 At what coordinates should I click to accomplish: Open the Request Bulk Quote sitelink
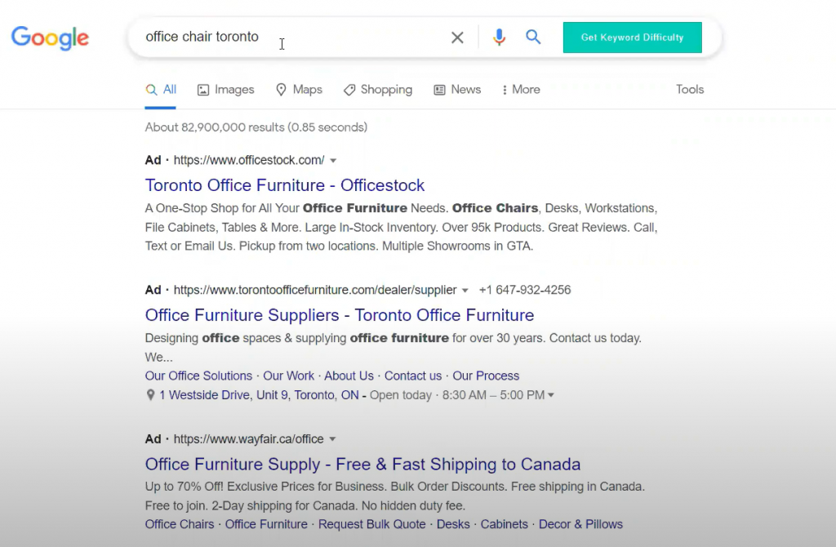[371, 524]
